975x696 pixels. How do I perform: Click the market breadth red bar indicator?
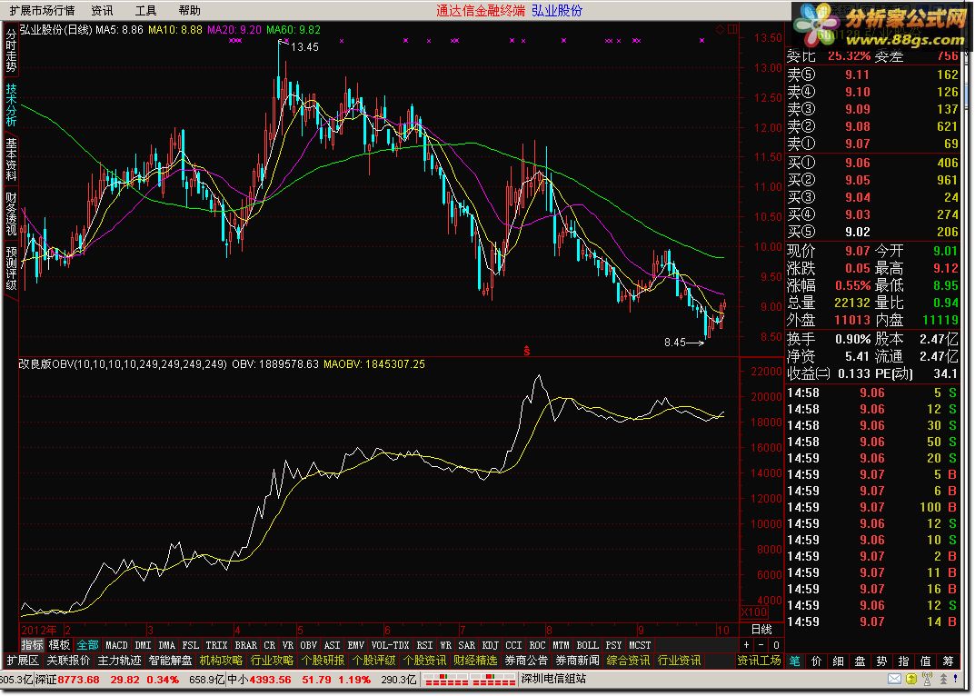(470, 680)
